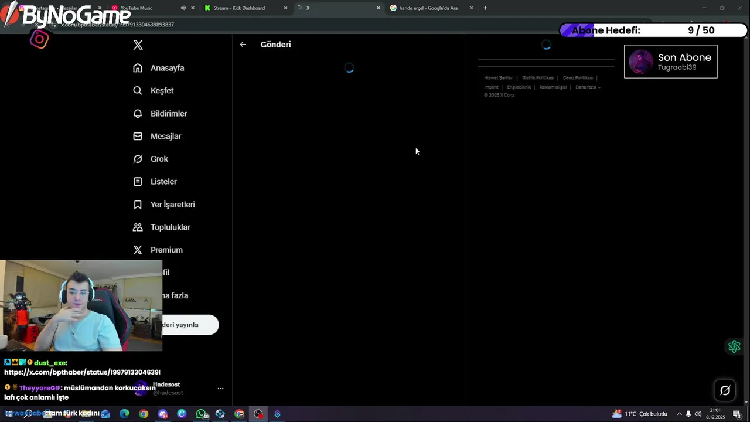Show hidden system tray icons

coord(679,414)
